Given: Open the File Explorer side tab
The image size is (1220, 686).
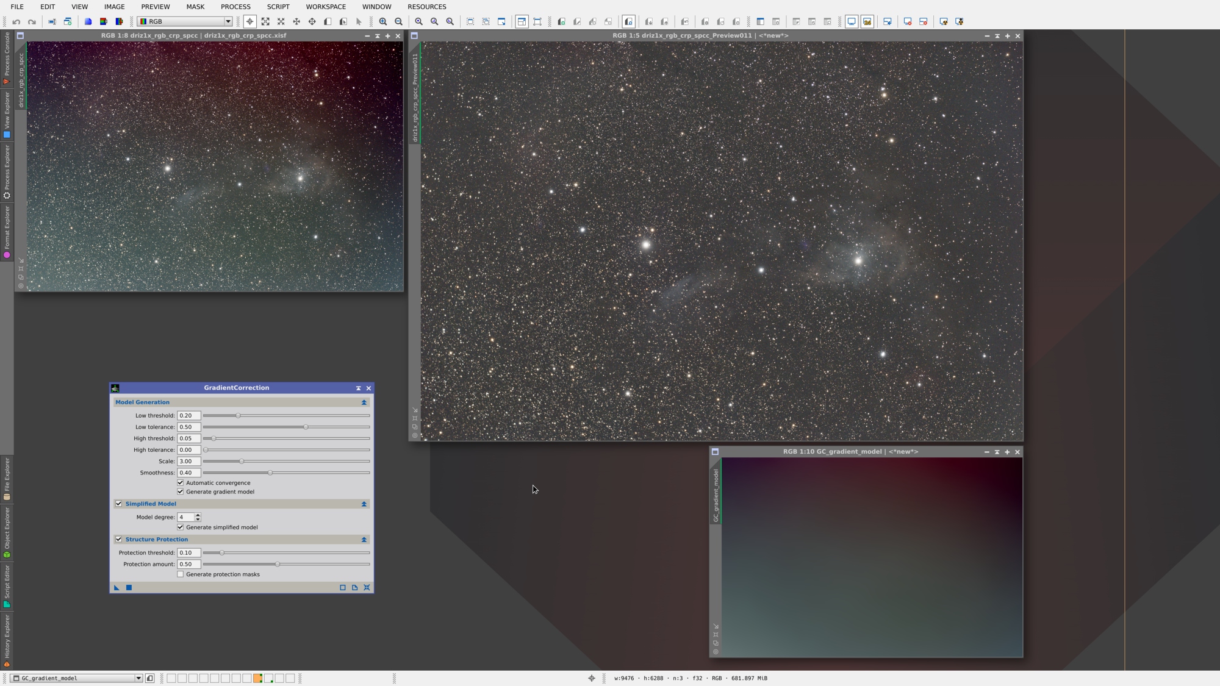Looking at the screenshot, I should (x=7, y=479).
